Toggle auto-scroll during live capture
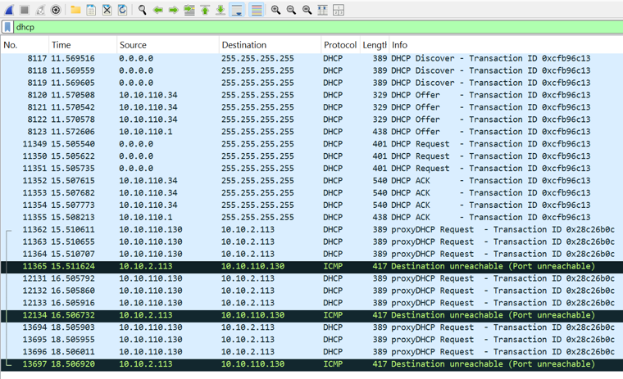Image resolution: width=623 pixels, height=379 pixels. coord(237,10)
